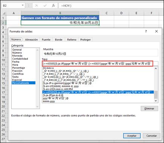Select General in category list
The image size is (164, 143).
click(x=17, y=50)
